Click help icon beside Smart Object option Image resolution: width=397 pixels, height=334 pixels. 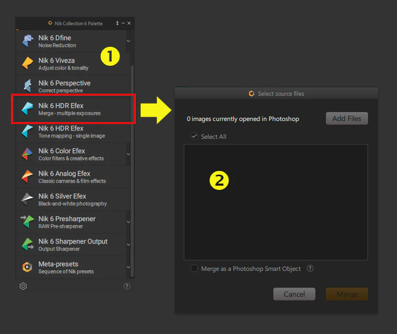(x=310, y=268)
